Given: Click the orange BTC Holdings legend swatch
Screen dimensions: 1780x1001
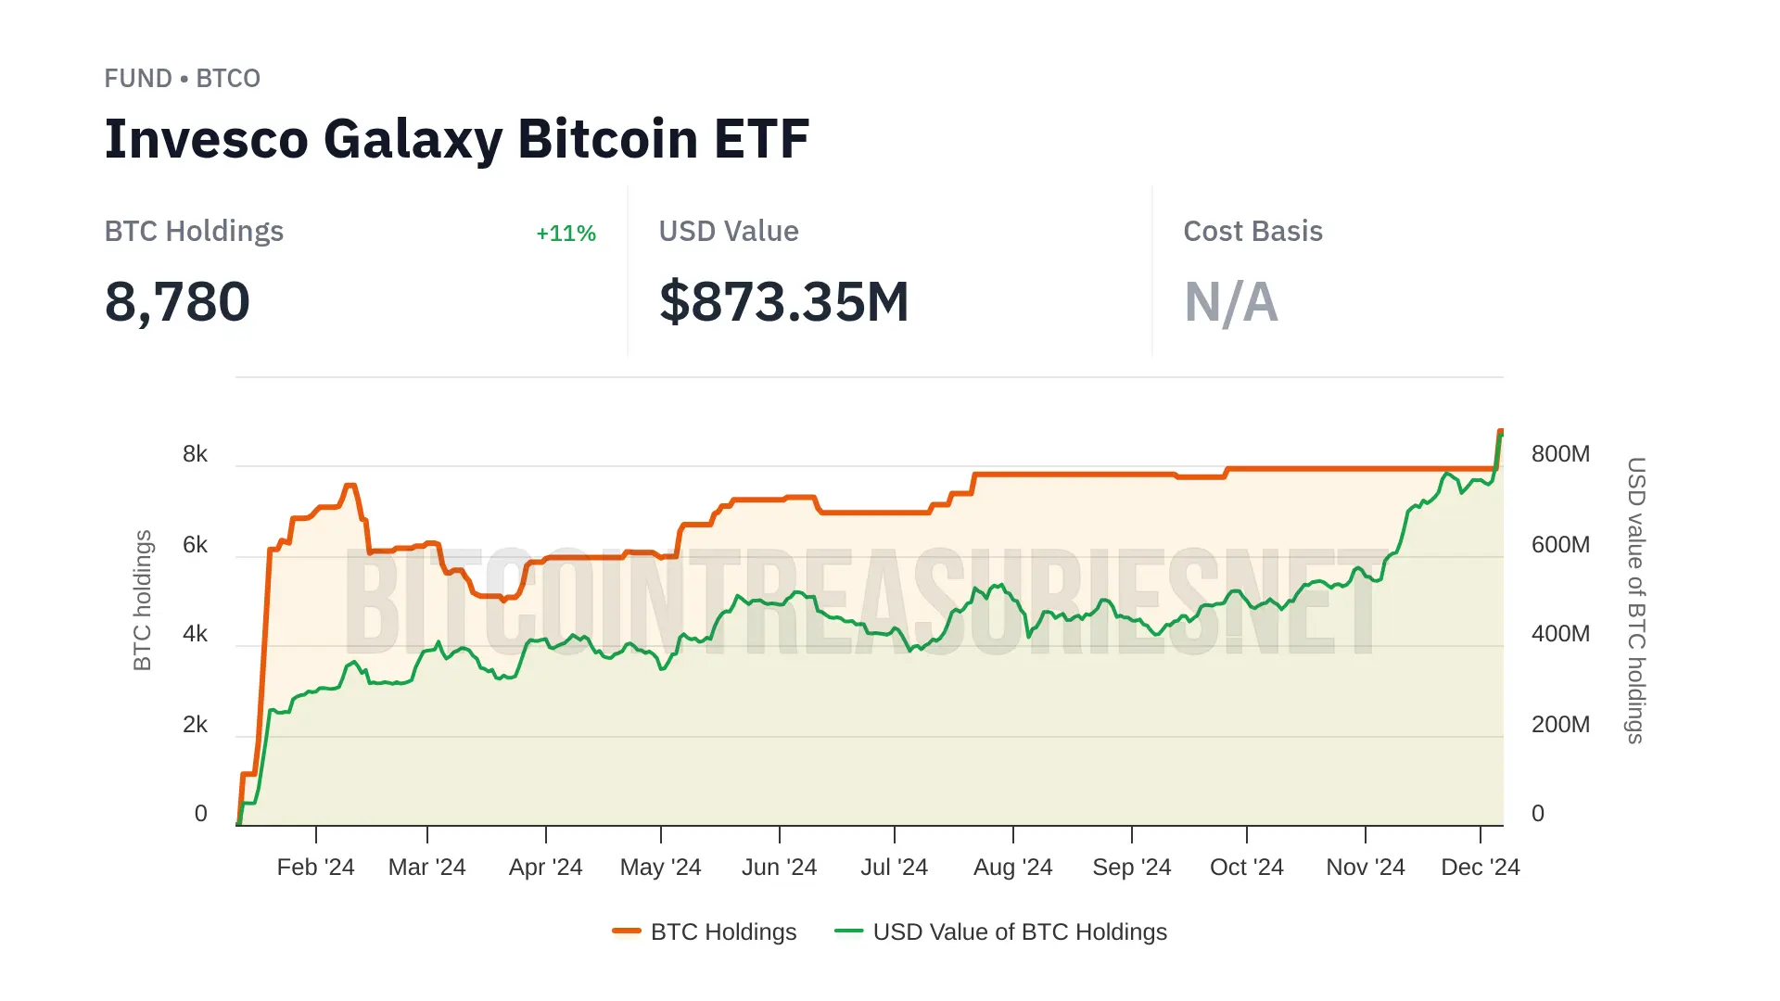Looking at the screenshot, I should click(x=627, y=931).
